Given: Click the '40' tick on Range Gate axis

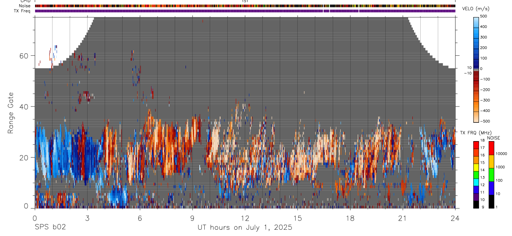Looking at the screenshot, I should coord(24,107).
